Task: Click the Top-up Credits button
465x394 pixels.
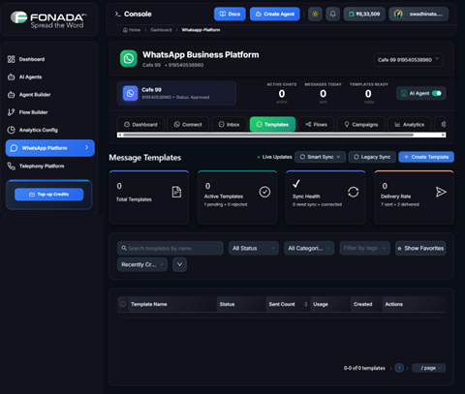Action: [x=49, y=195]
